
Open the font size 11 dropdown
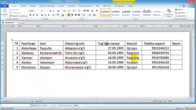pos(48,11)
